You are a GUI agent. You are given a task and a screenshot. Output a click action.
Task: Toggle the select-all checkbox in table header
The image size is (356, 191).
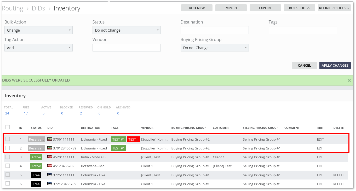point(8,127)
